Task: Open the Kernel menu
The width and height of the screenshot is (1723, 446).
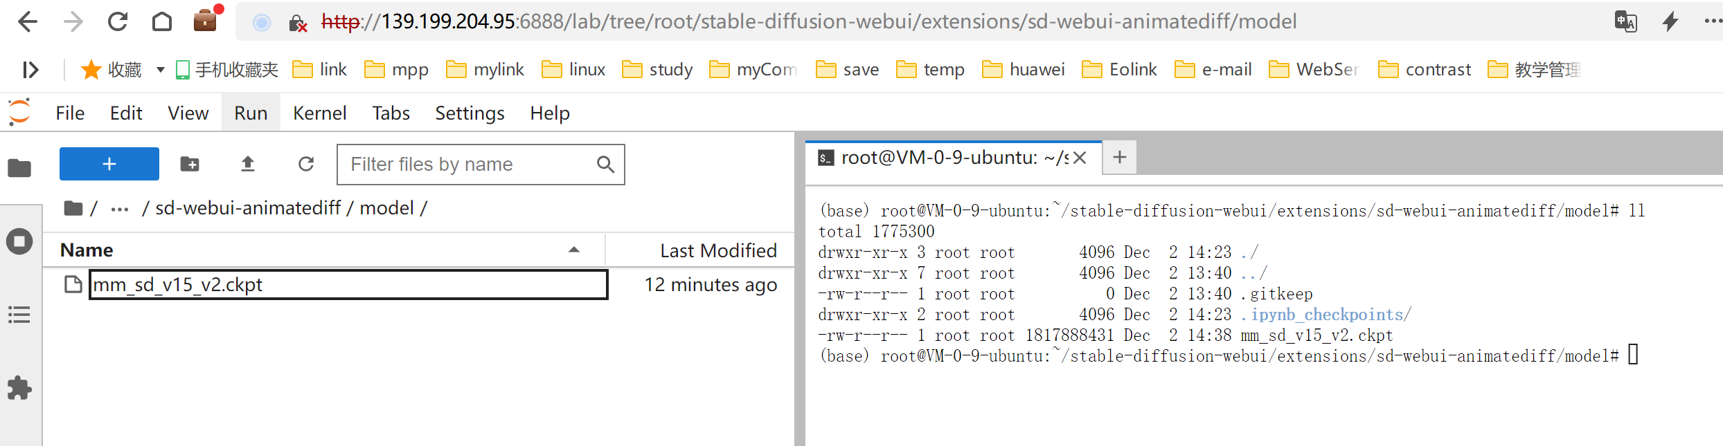Action: (319, 113)
